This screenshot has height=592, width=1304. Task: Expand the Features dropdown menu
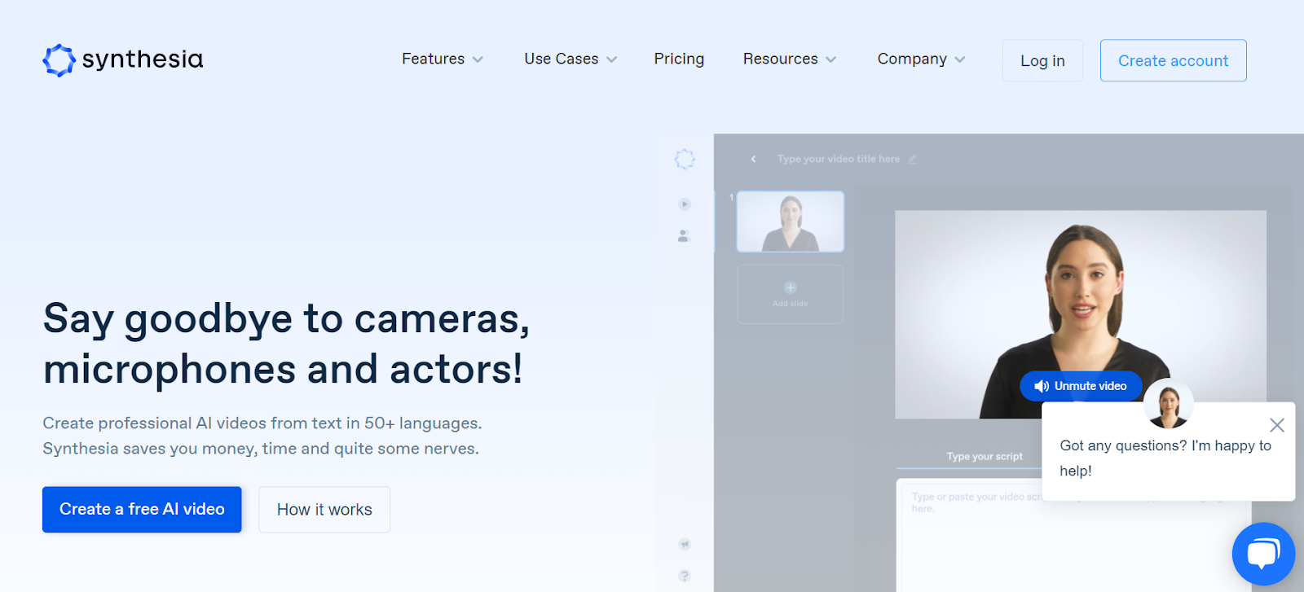443,59
